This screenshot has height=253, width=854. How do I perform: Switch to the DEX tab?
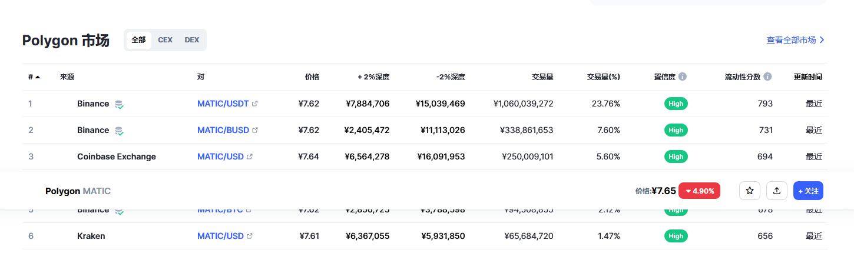click(x=192, y=40)
